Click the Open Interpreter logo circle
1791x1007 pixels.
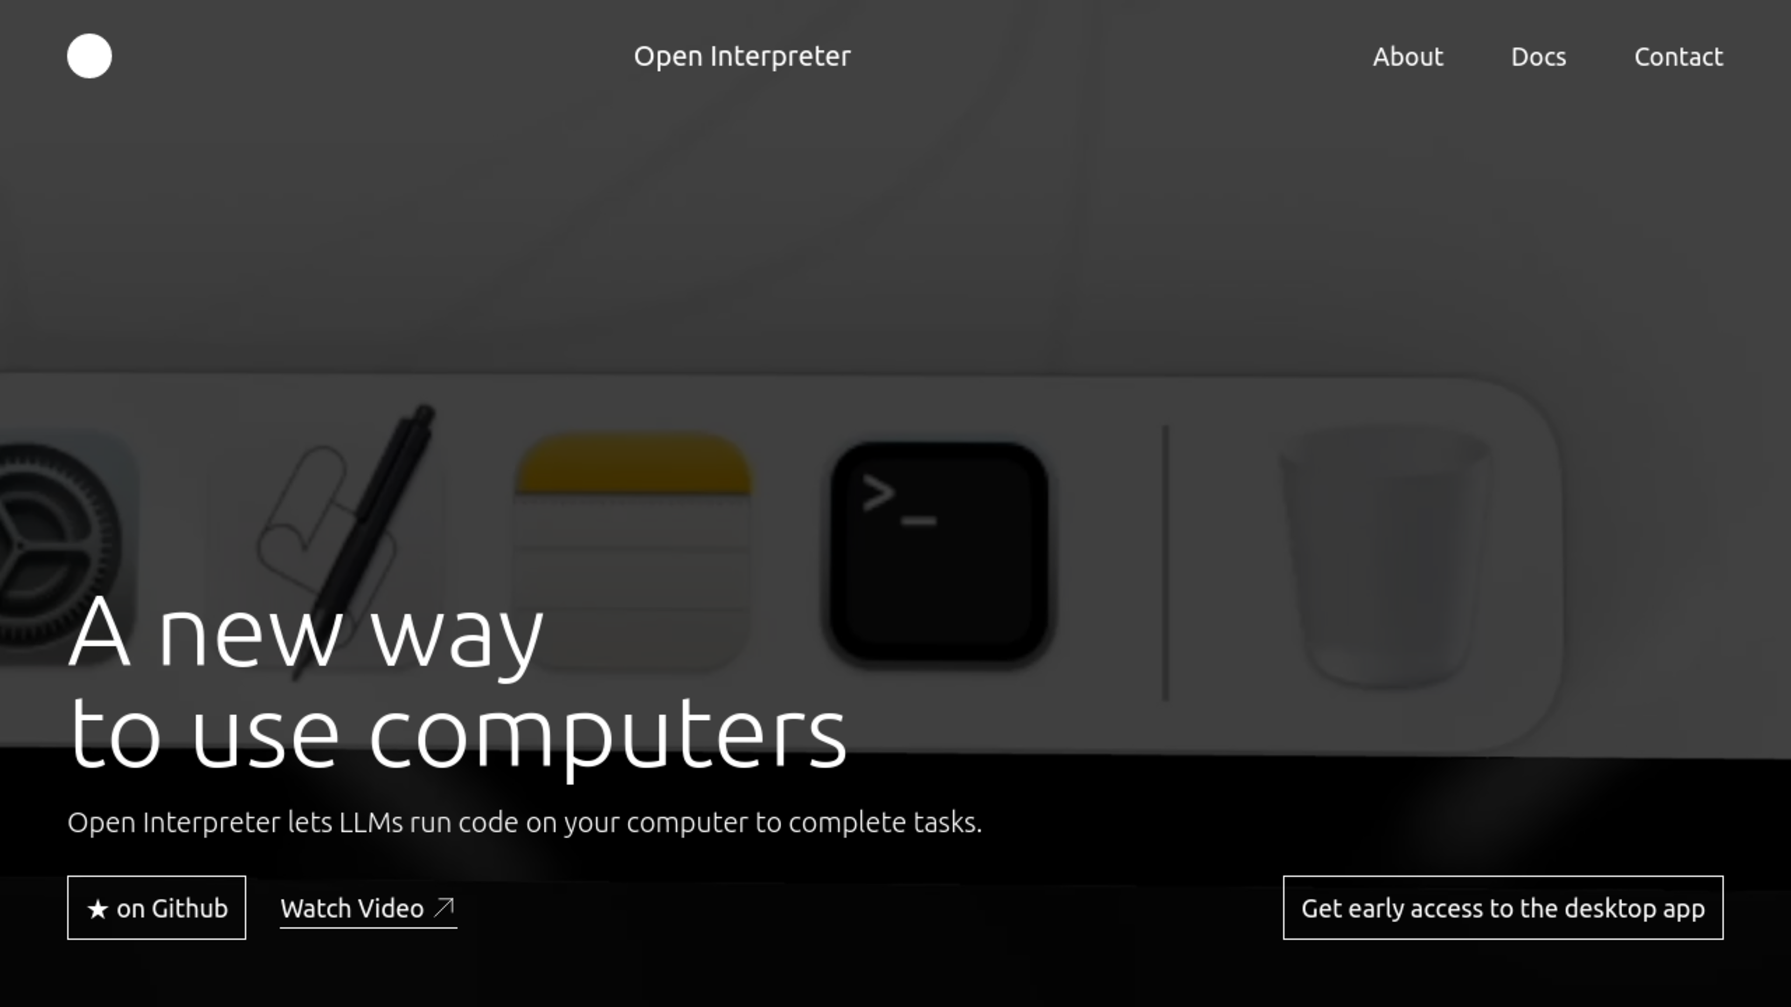pyautogui.click(x=90, y=55)
